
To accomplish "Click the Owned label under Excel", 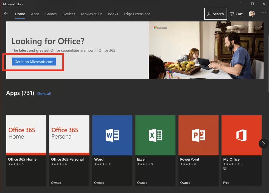I will [142, 183].
